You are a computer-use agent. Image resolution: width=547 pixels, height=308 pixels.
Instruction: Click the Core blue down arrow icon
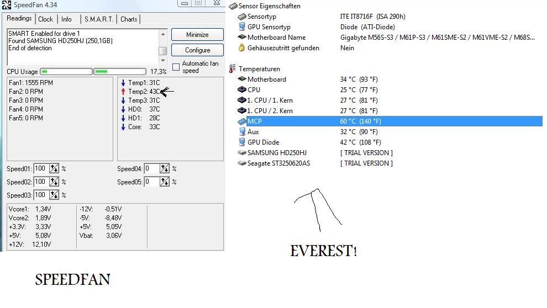tap(123, 127)
